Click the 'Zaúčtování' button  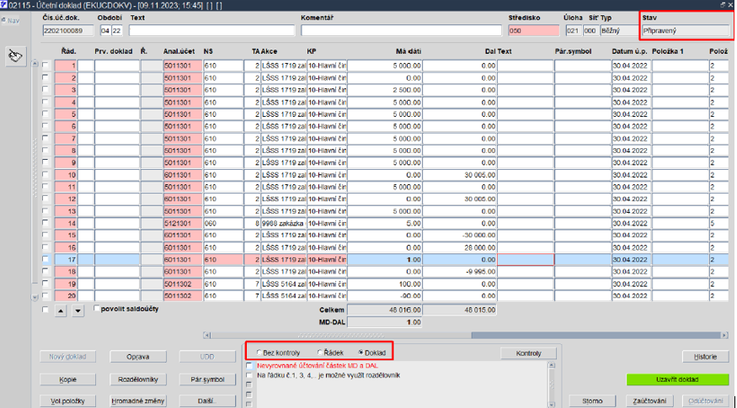tap(649, 401)
